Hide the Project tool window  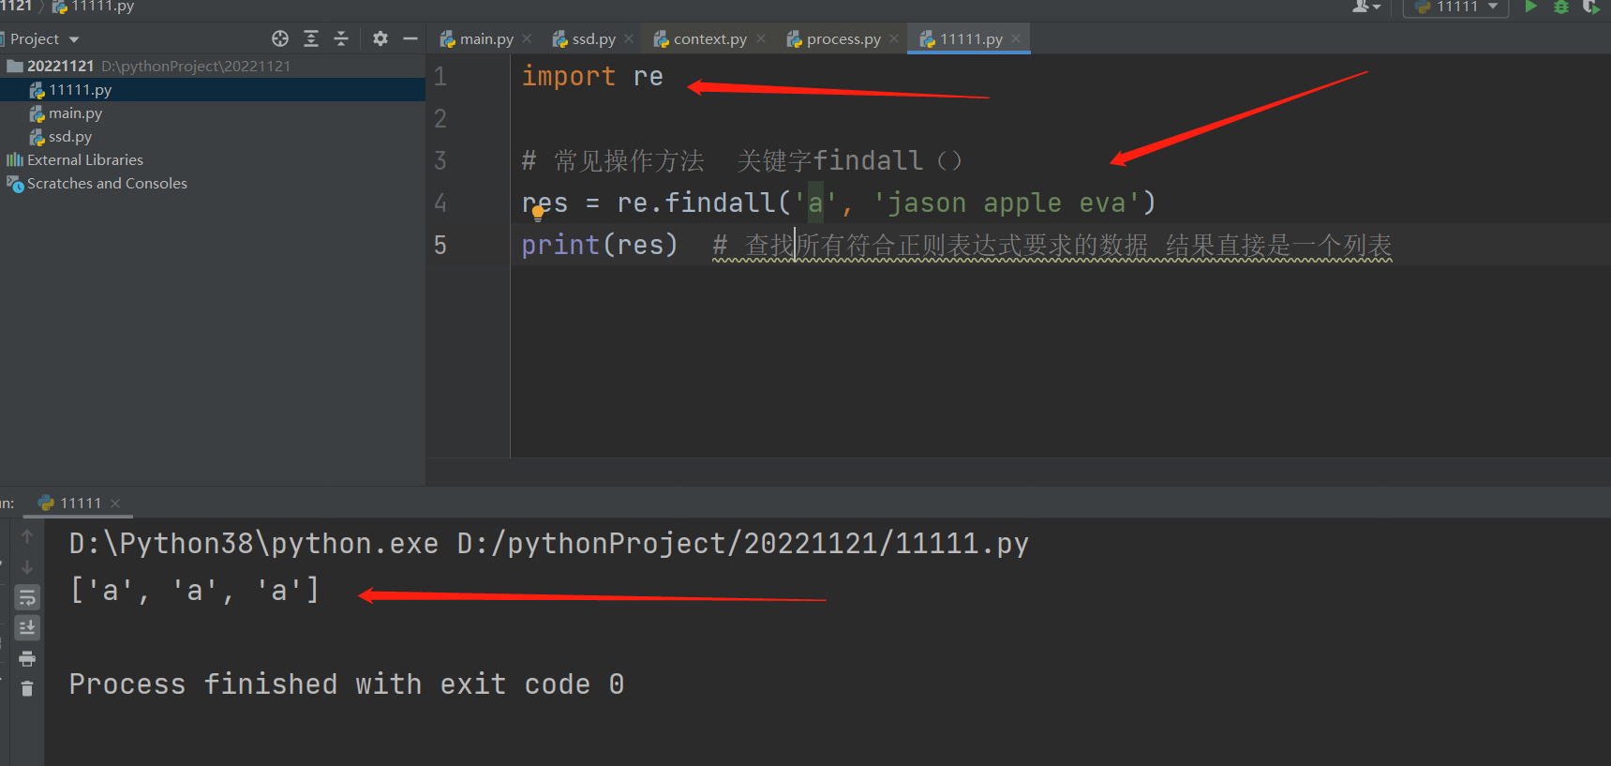pos(410,38)
